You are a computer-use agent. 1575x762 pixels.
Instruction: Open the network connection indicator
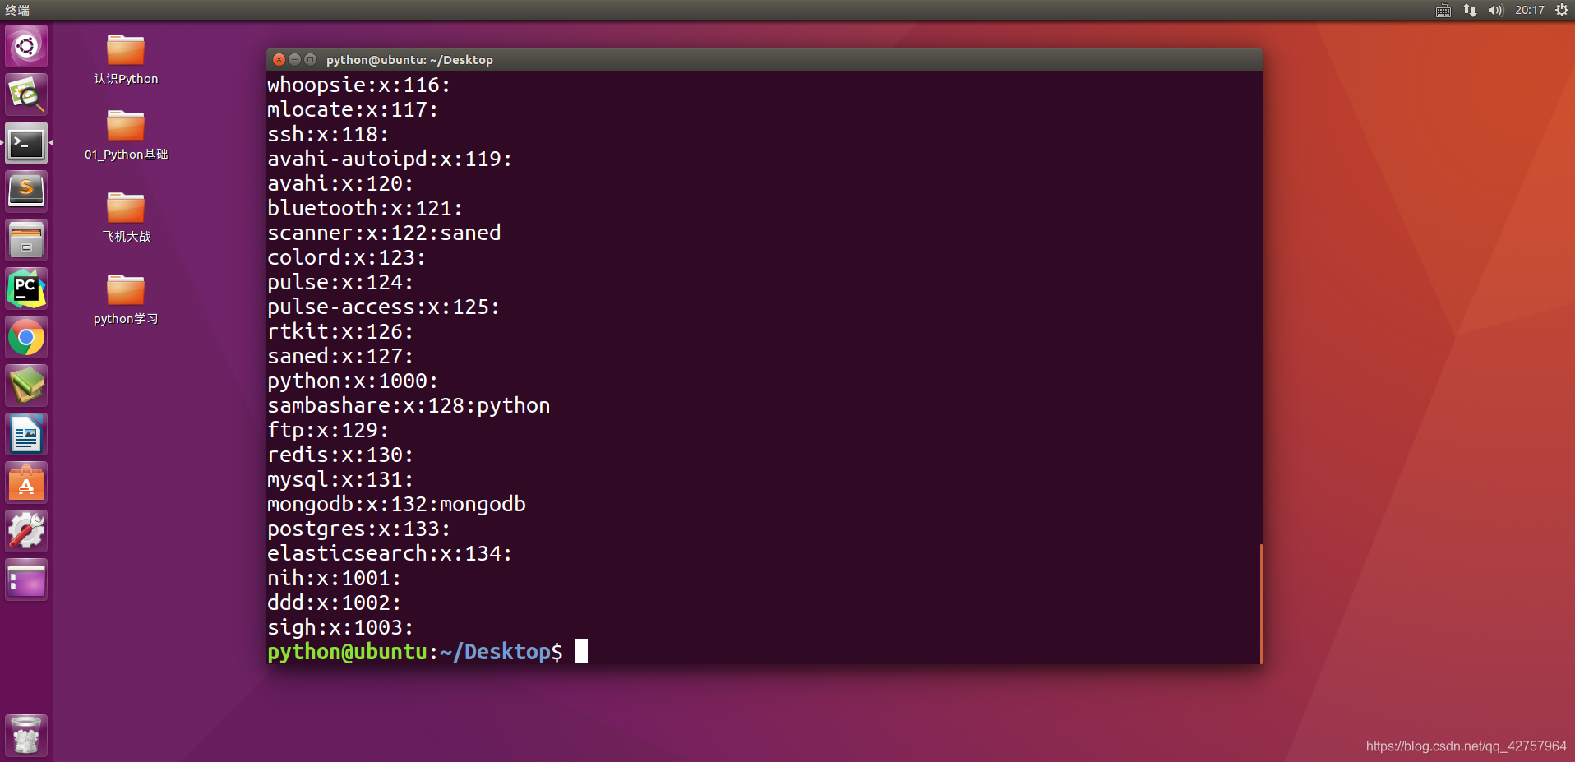pos(1470,10)
